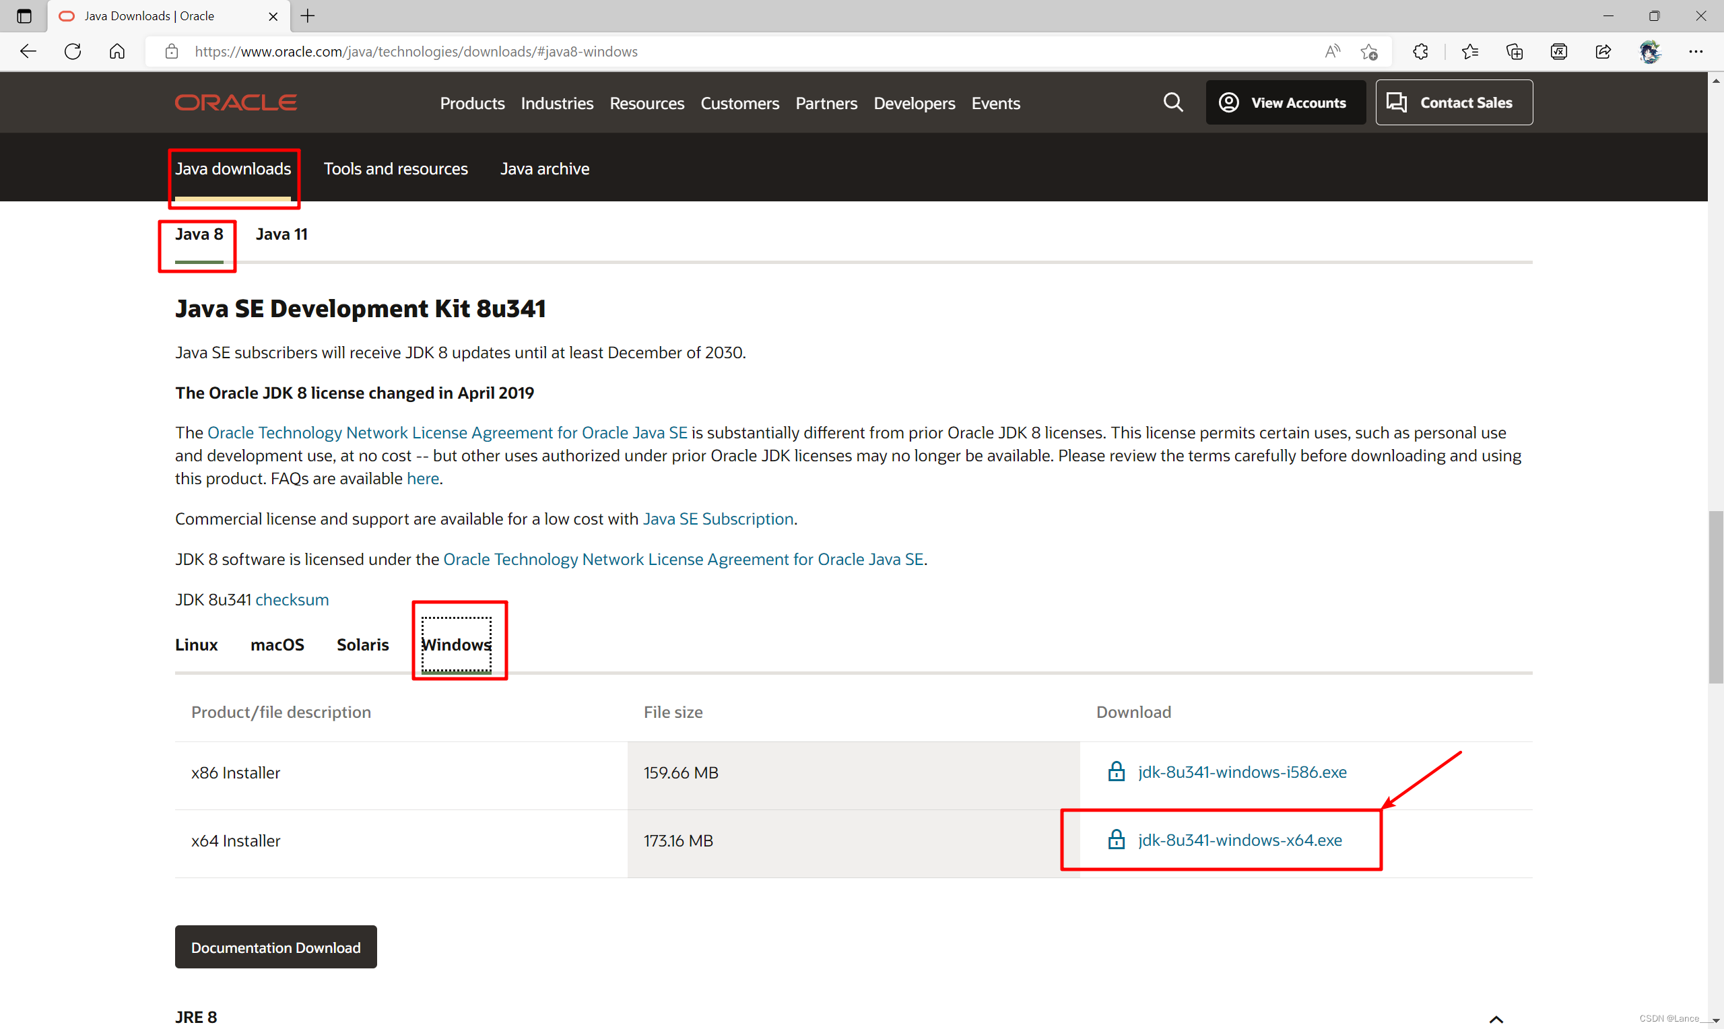The width and height of the screenshot is (1724, 1029).
Task: Open the JDK 8 software license agreement link
Action: point(683,559)
